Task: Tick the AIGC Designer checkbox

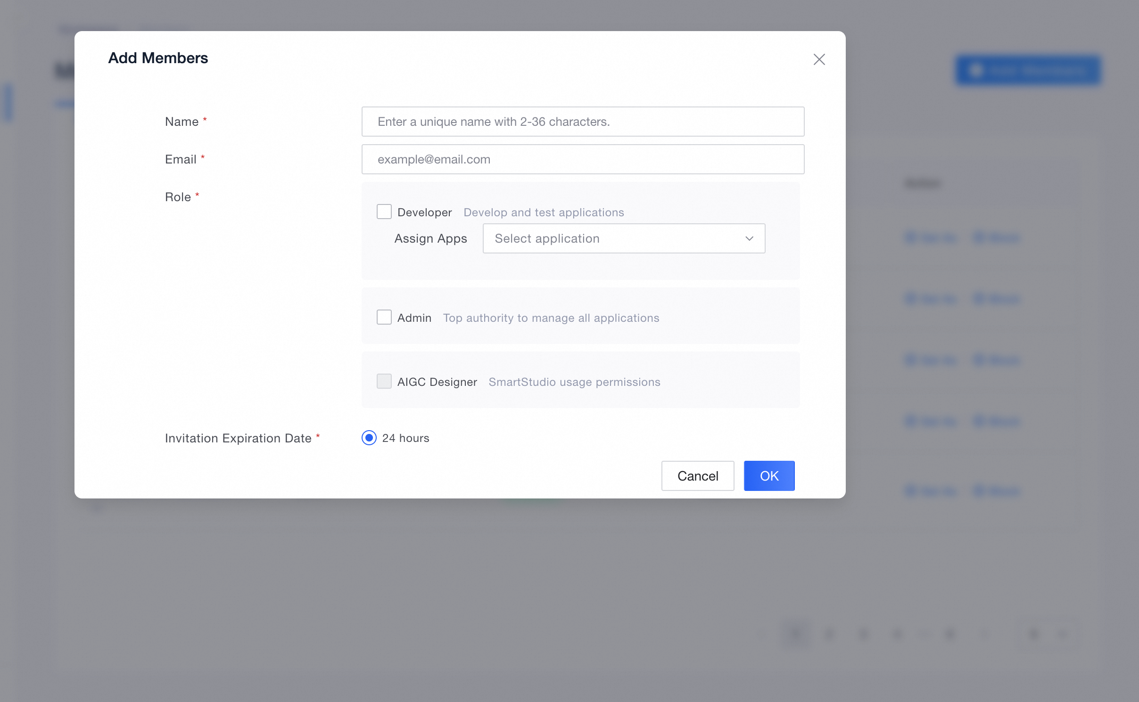Action: coord(384,382)
